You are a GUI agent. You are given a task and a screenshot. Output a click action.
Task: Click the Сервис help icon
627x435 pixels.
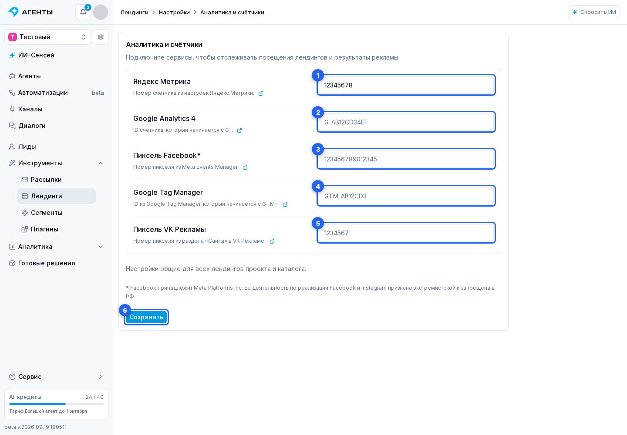click(12, 377)
